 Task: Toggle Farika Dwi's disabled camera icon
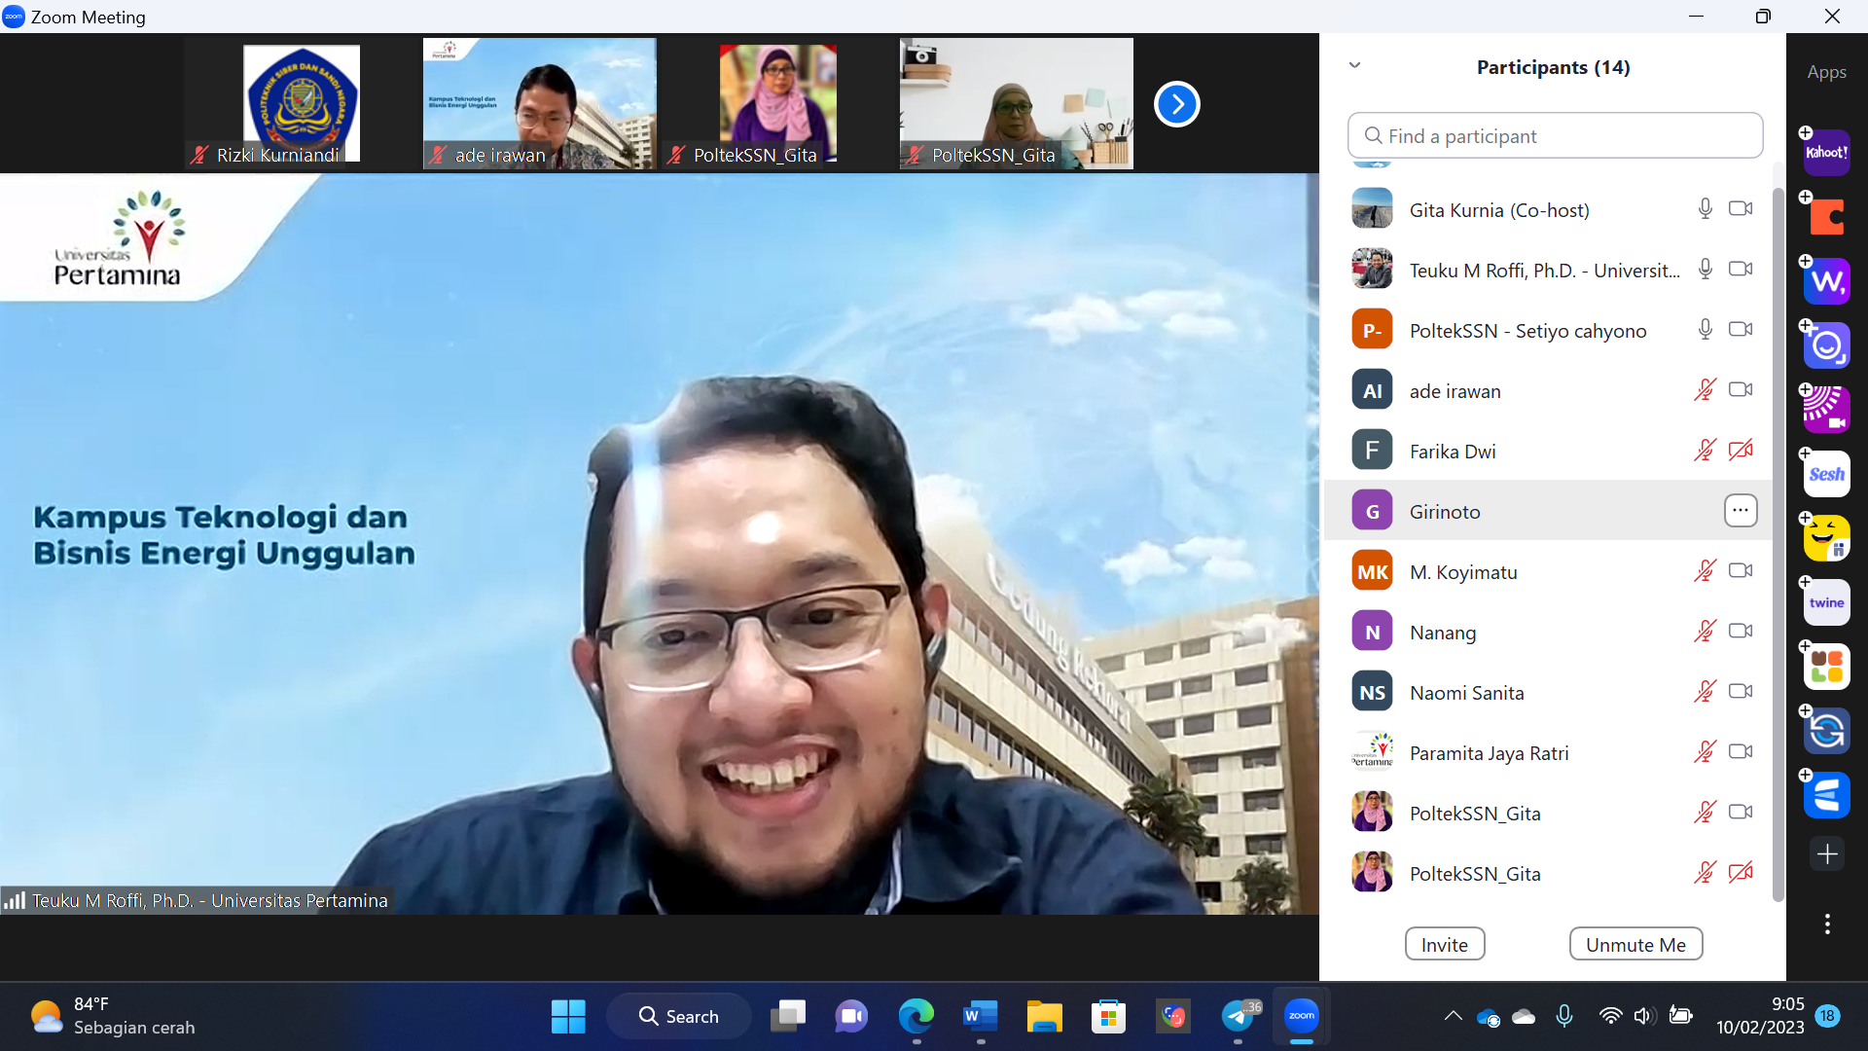point(1740,451)
